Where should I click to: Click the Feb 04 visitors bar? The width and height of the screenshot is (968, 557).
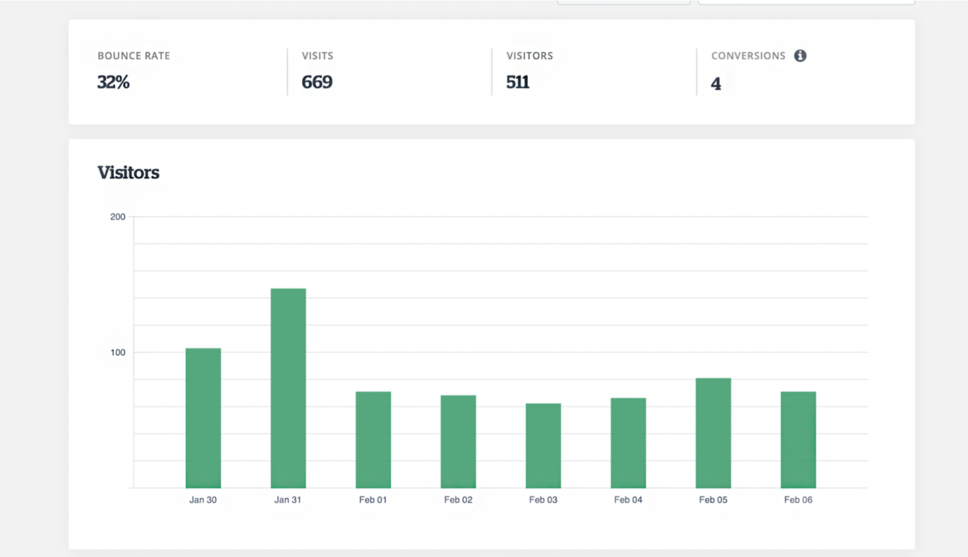click(628, 443)
